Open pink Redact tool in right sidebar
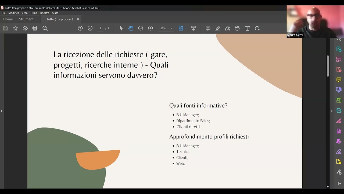This screenshot has width=344, height=194. coord(339,121)
